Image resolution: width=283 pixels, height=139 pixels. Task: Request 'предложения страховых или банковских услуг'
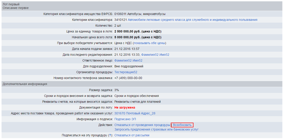(156, 129)
